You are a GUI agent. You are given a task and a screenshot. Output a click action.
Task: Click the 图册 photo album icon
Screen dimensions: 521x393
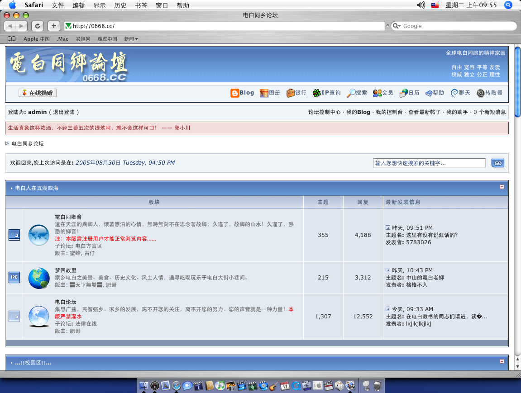click(x=264, y=93)
